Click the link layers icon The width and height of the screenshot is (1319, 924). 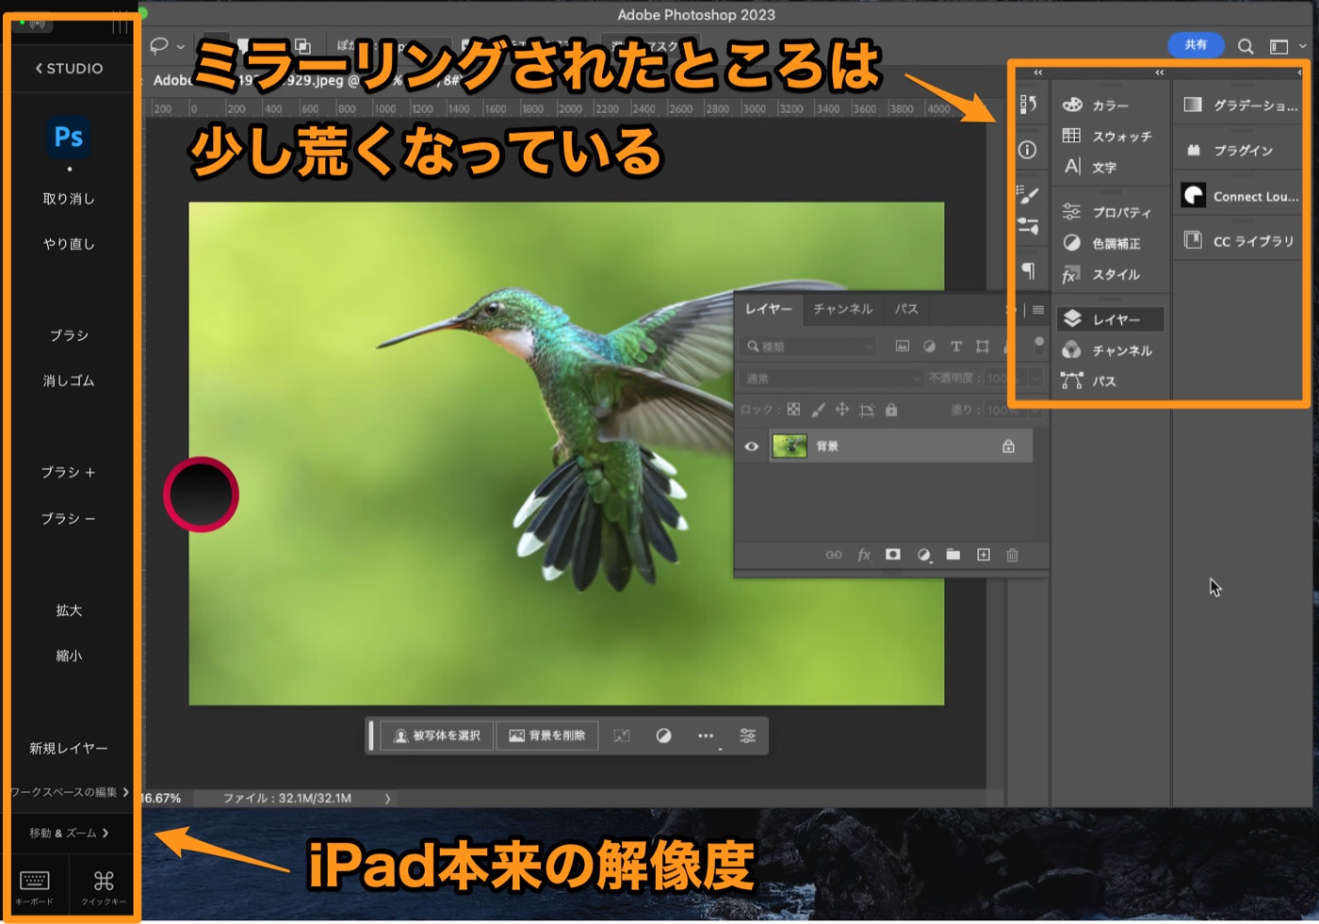[x=834, y=555]
